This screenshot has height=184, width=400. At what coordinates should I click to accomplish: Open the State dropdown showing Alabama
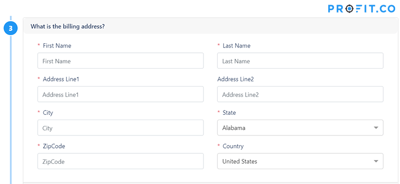pos(300,128)
